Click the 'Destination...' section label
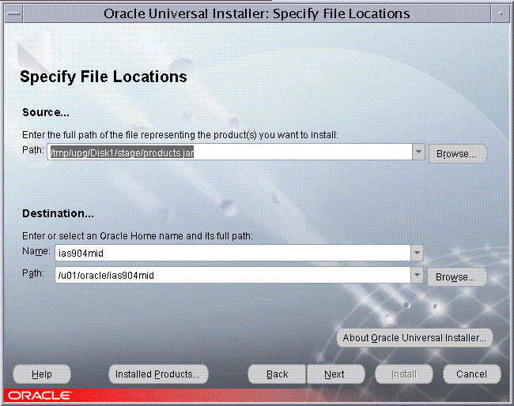Screen dimensions: 514x406 click(x=58, y=213)
